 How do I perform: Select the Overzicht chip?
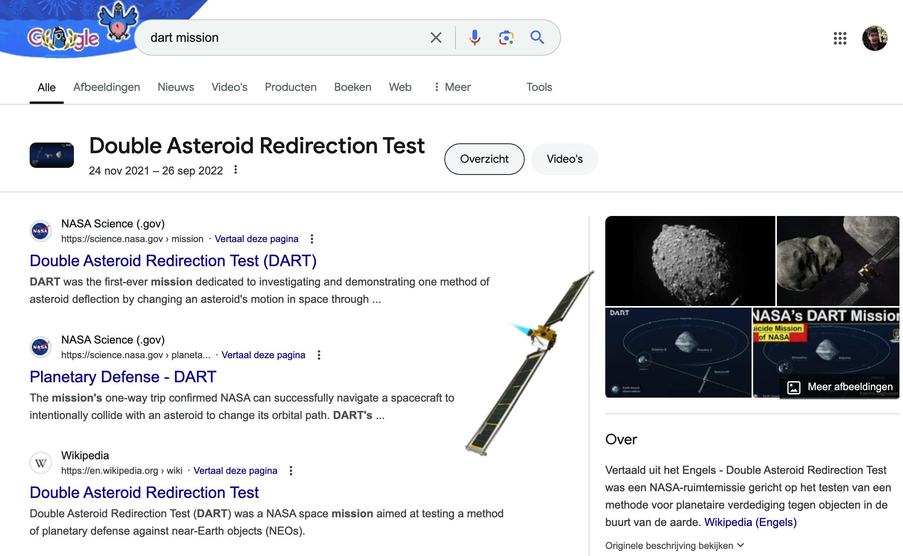tap(484, 159)
